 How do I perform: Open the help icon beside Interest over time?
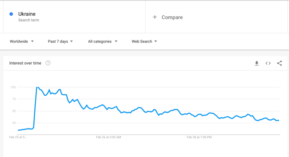coord(48,63)
